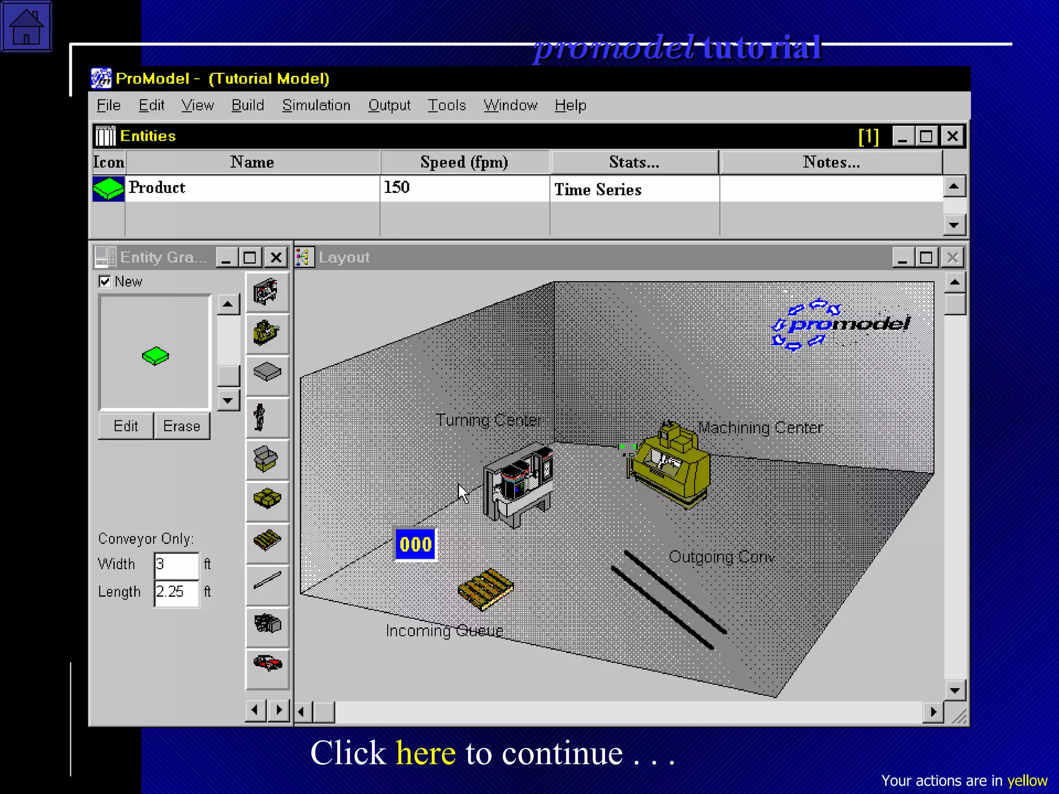Click the Stats... column header button
The width and height of the screenshot is (1059, 794).
coord(634,162)
